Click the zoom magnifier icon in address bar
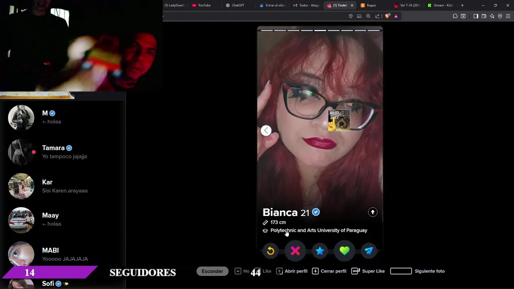514x289 pixels. [x=368, y=16]
